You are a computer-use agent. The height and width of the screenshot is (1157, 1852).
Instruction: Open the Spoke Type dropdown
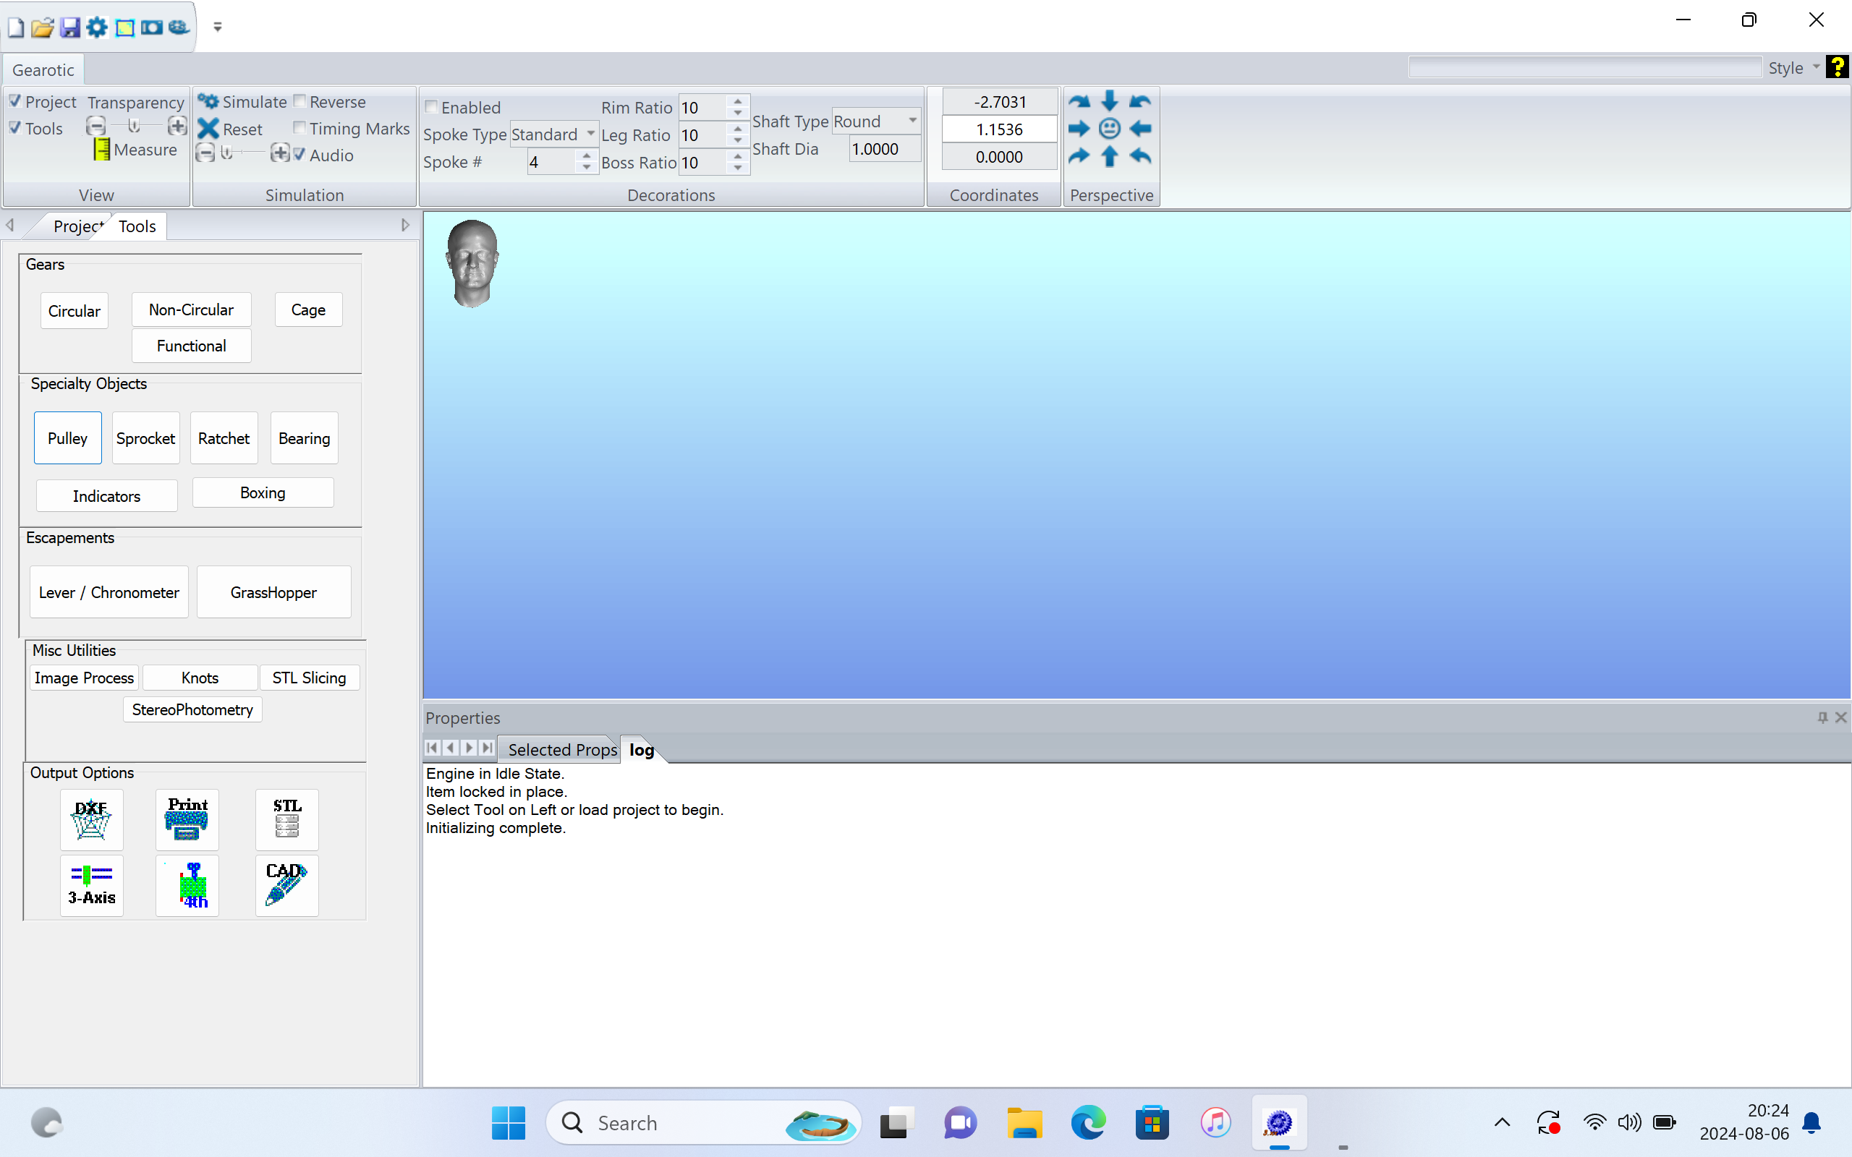click(x=591, y=134)
